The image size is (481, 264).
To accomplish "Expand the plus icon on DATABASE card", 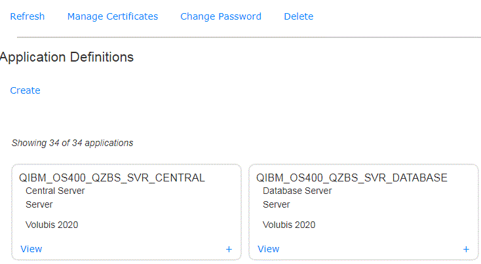I will [x=466, y=250].
